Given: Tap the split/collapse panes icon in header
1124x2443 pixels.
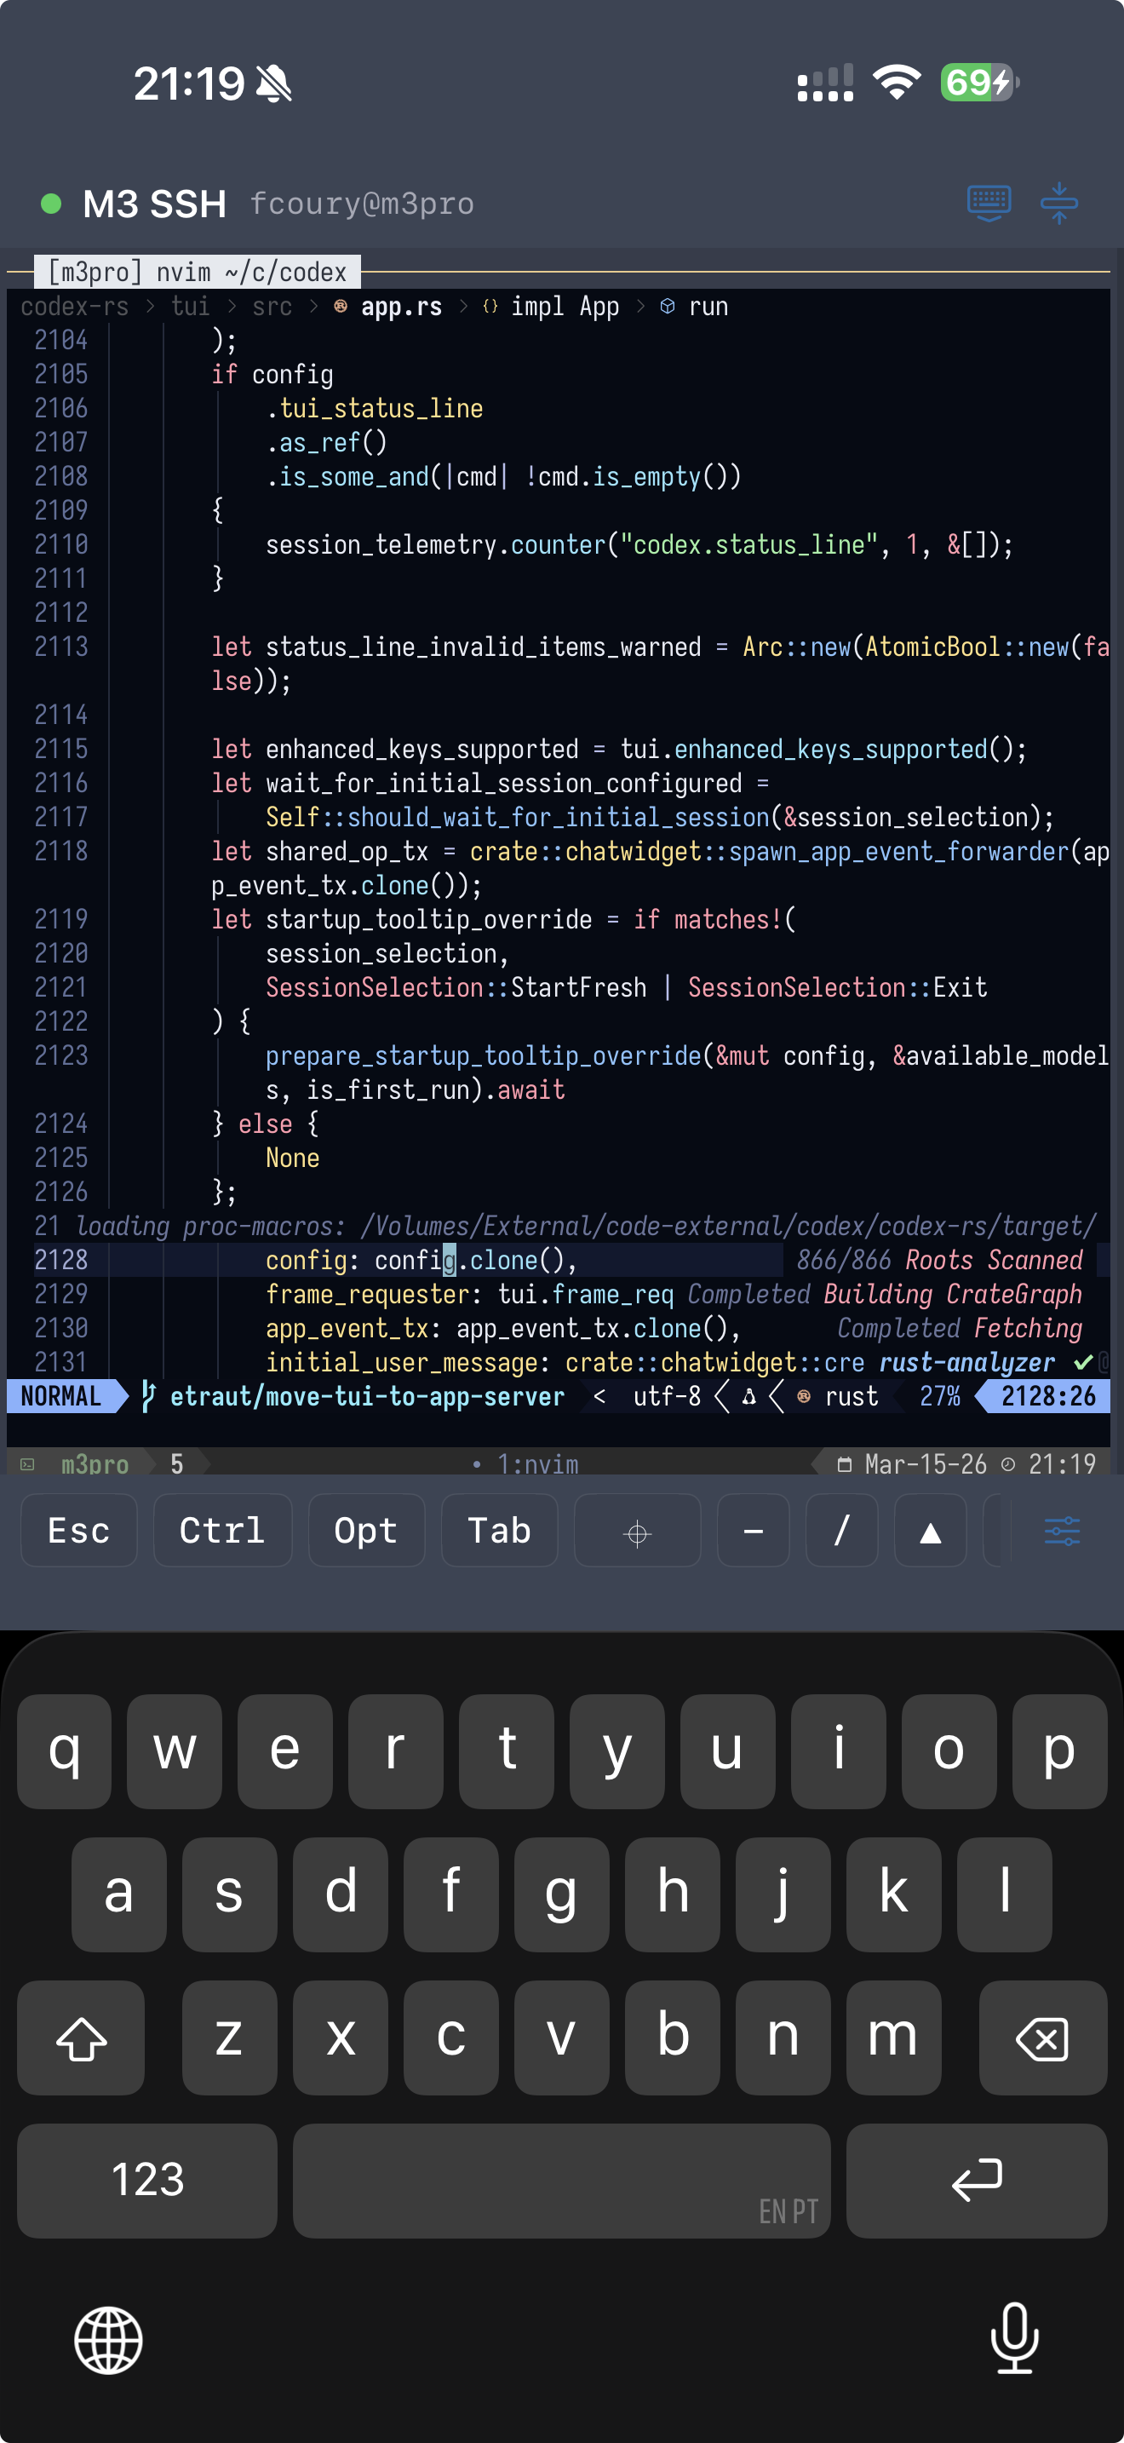Looking at the screenshot, I should pyautogui.click(x=1058, y=203).
